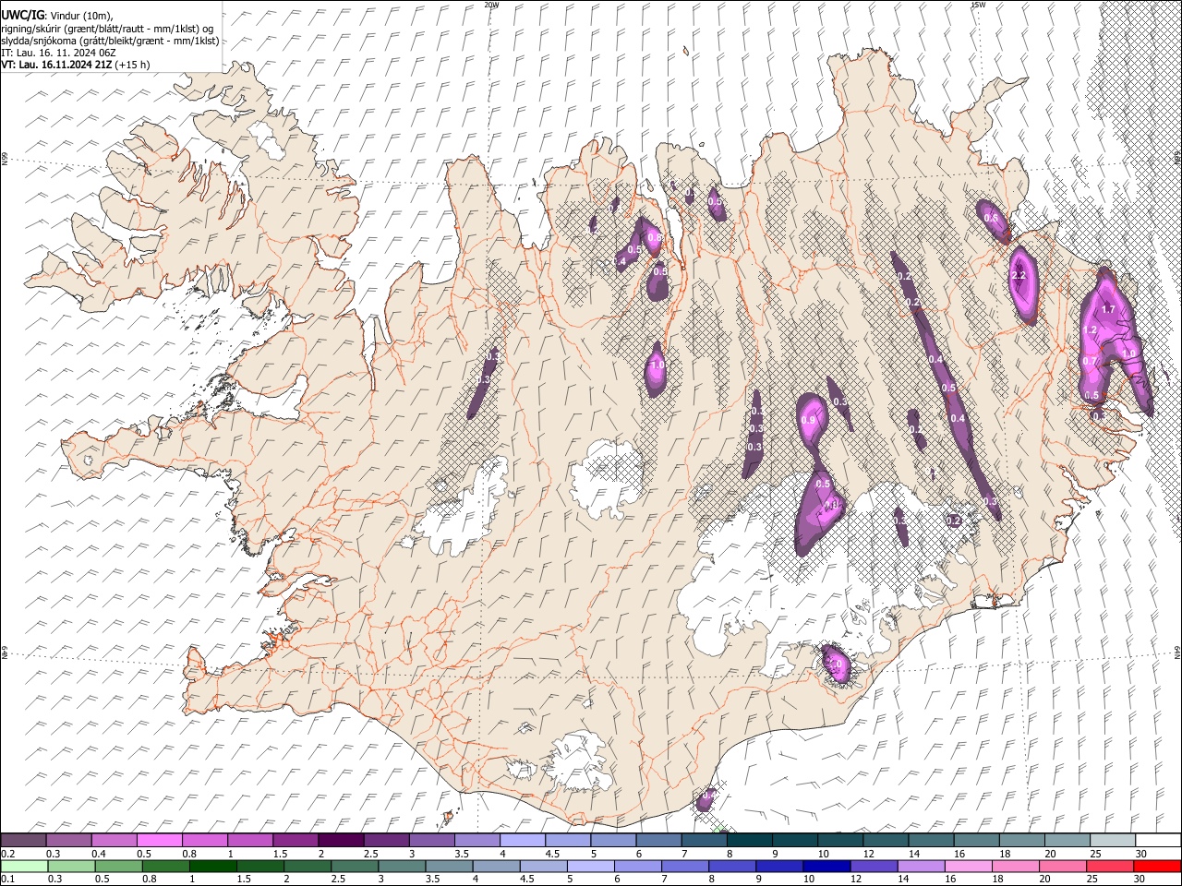The width and height of the screenshot is (1182, 886).
Task: Select the deep blue 10–12 swatch, lower legend
Action: click(x=827, y=867)
